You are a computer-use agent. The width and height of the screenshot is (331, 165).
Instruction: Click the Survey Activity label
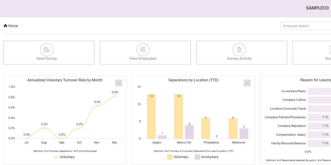239,59
